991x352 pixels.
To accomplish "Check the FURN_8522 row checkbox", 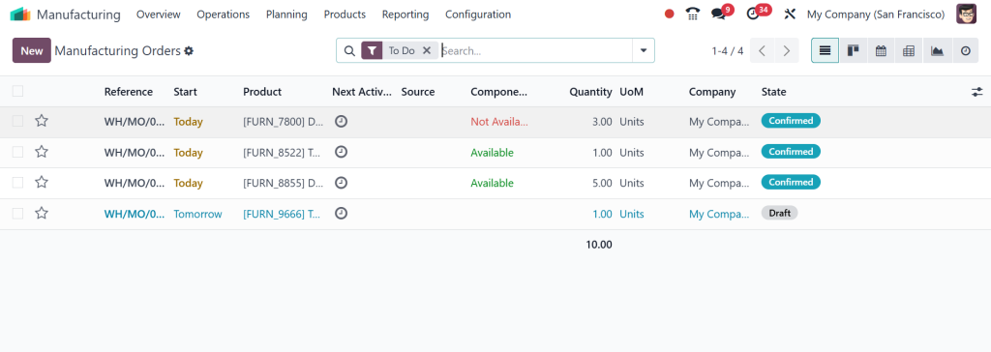I will tap(17, 152).
